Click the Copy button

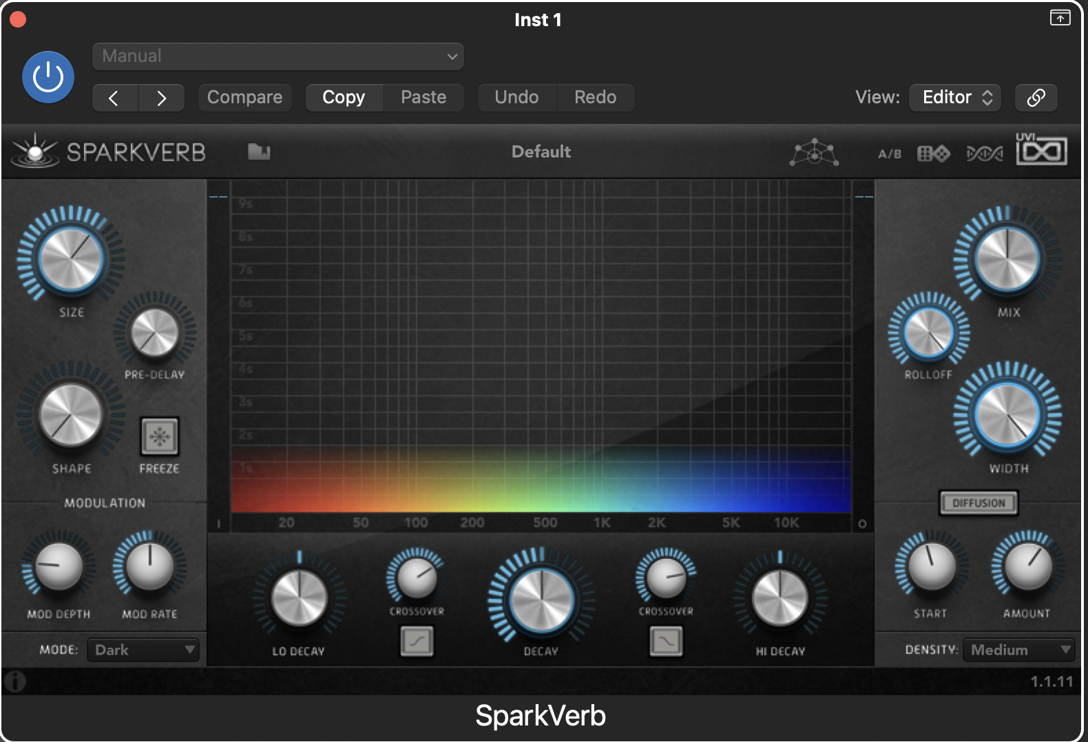(x=344, y=97)
